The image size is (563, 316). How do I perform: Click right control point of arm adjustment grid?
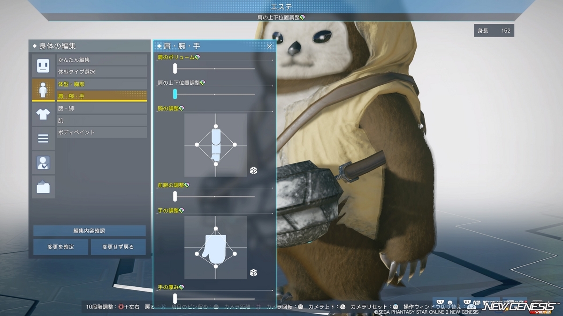[235, 145]
